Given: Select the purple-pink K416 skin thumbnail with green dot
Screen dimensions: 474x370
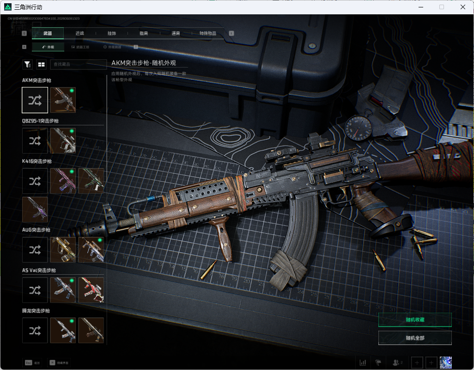Looking at the screenshot, I should pyautogui.click(x=63, y=181).
